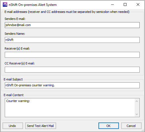Cancel the alert system dialog
The height and width of the screenshot is (132, 145).
pos(131,126)
